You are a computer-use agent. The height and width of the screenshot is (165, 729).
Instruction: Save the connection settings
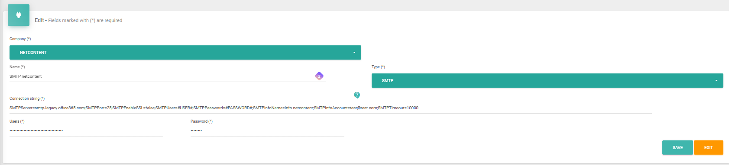[677, 147]
